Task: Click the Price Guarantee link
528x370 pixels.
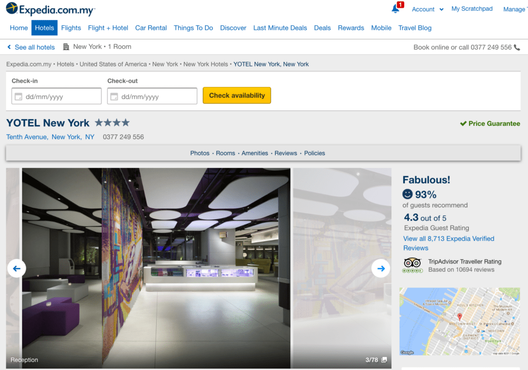Action: 494,124
